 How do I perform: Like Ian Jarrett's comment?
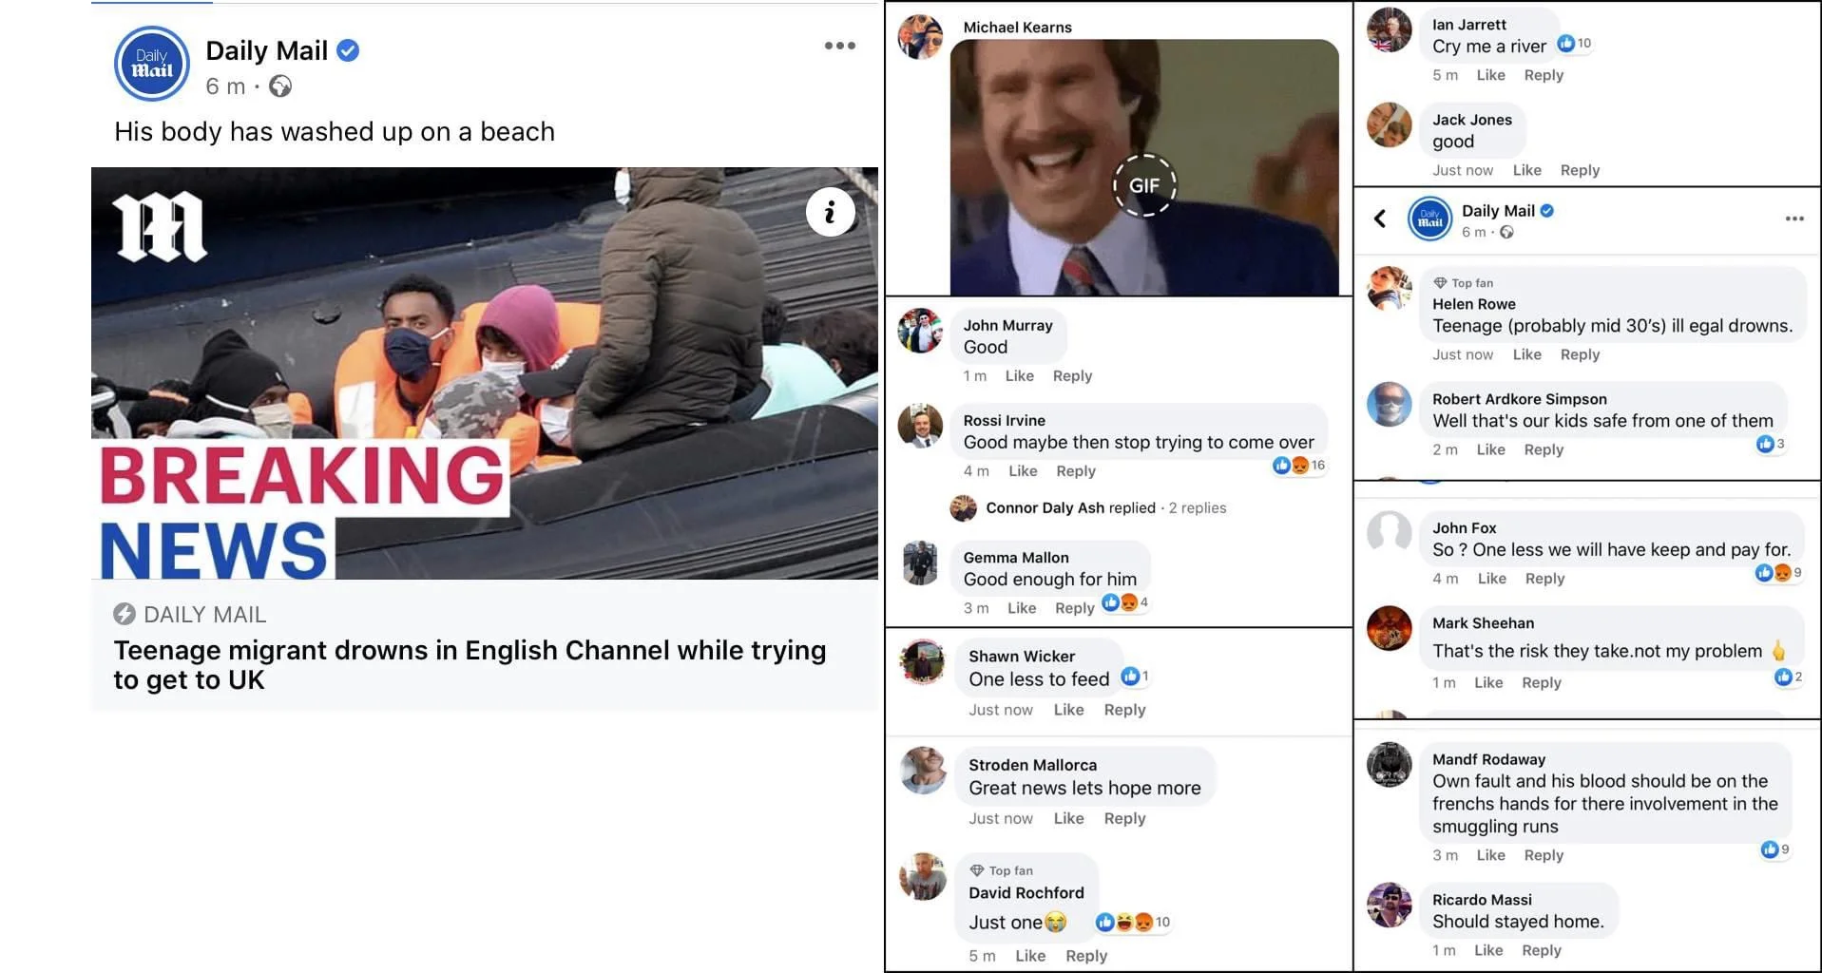pyautogui.click(x=1490, y=75)
